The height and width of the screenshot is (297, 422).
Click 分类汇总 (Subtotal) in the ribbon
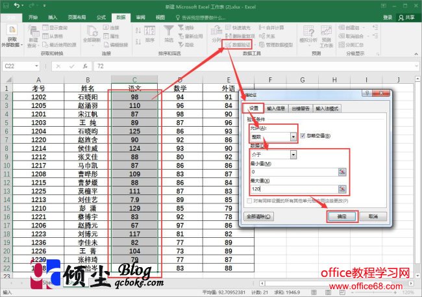(x=351, y=45)
